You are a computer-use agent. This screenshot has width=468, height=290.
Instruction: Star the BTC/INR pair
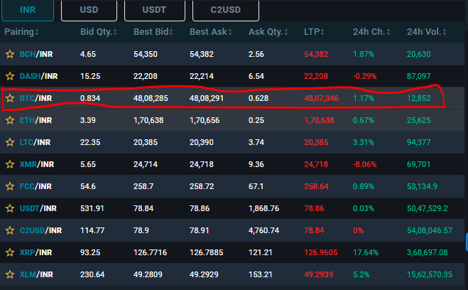click(10, 98)
